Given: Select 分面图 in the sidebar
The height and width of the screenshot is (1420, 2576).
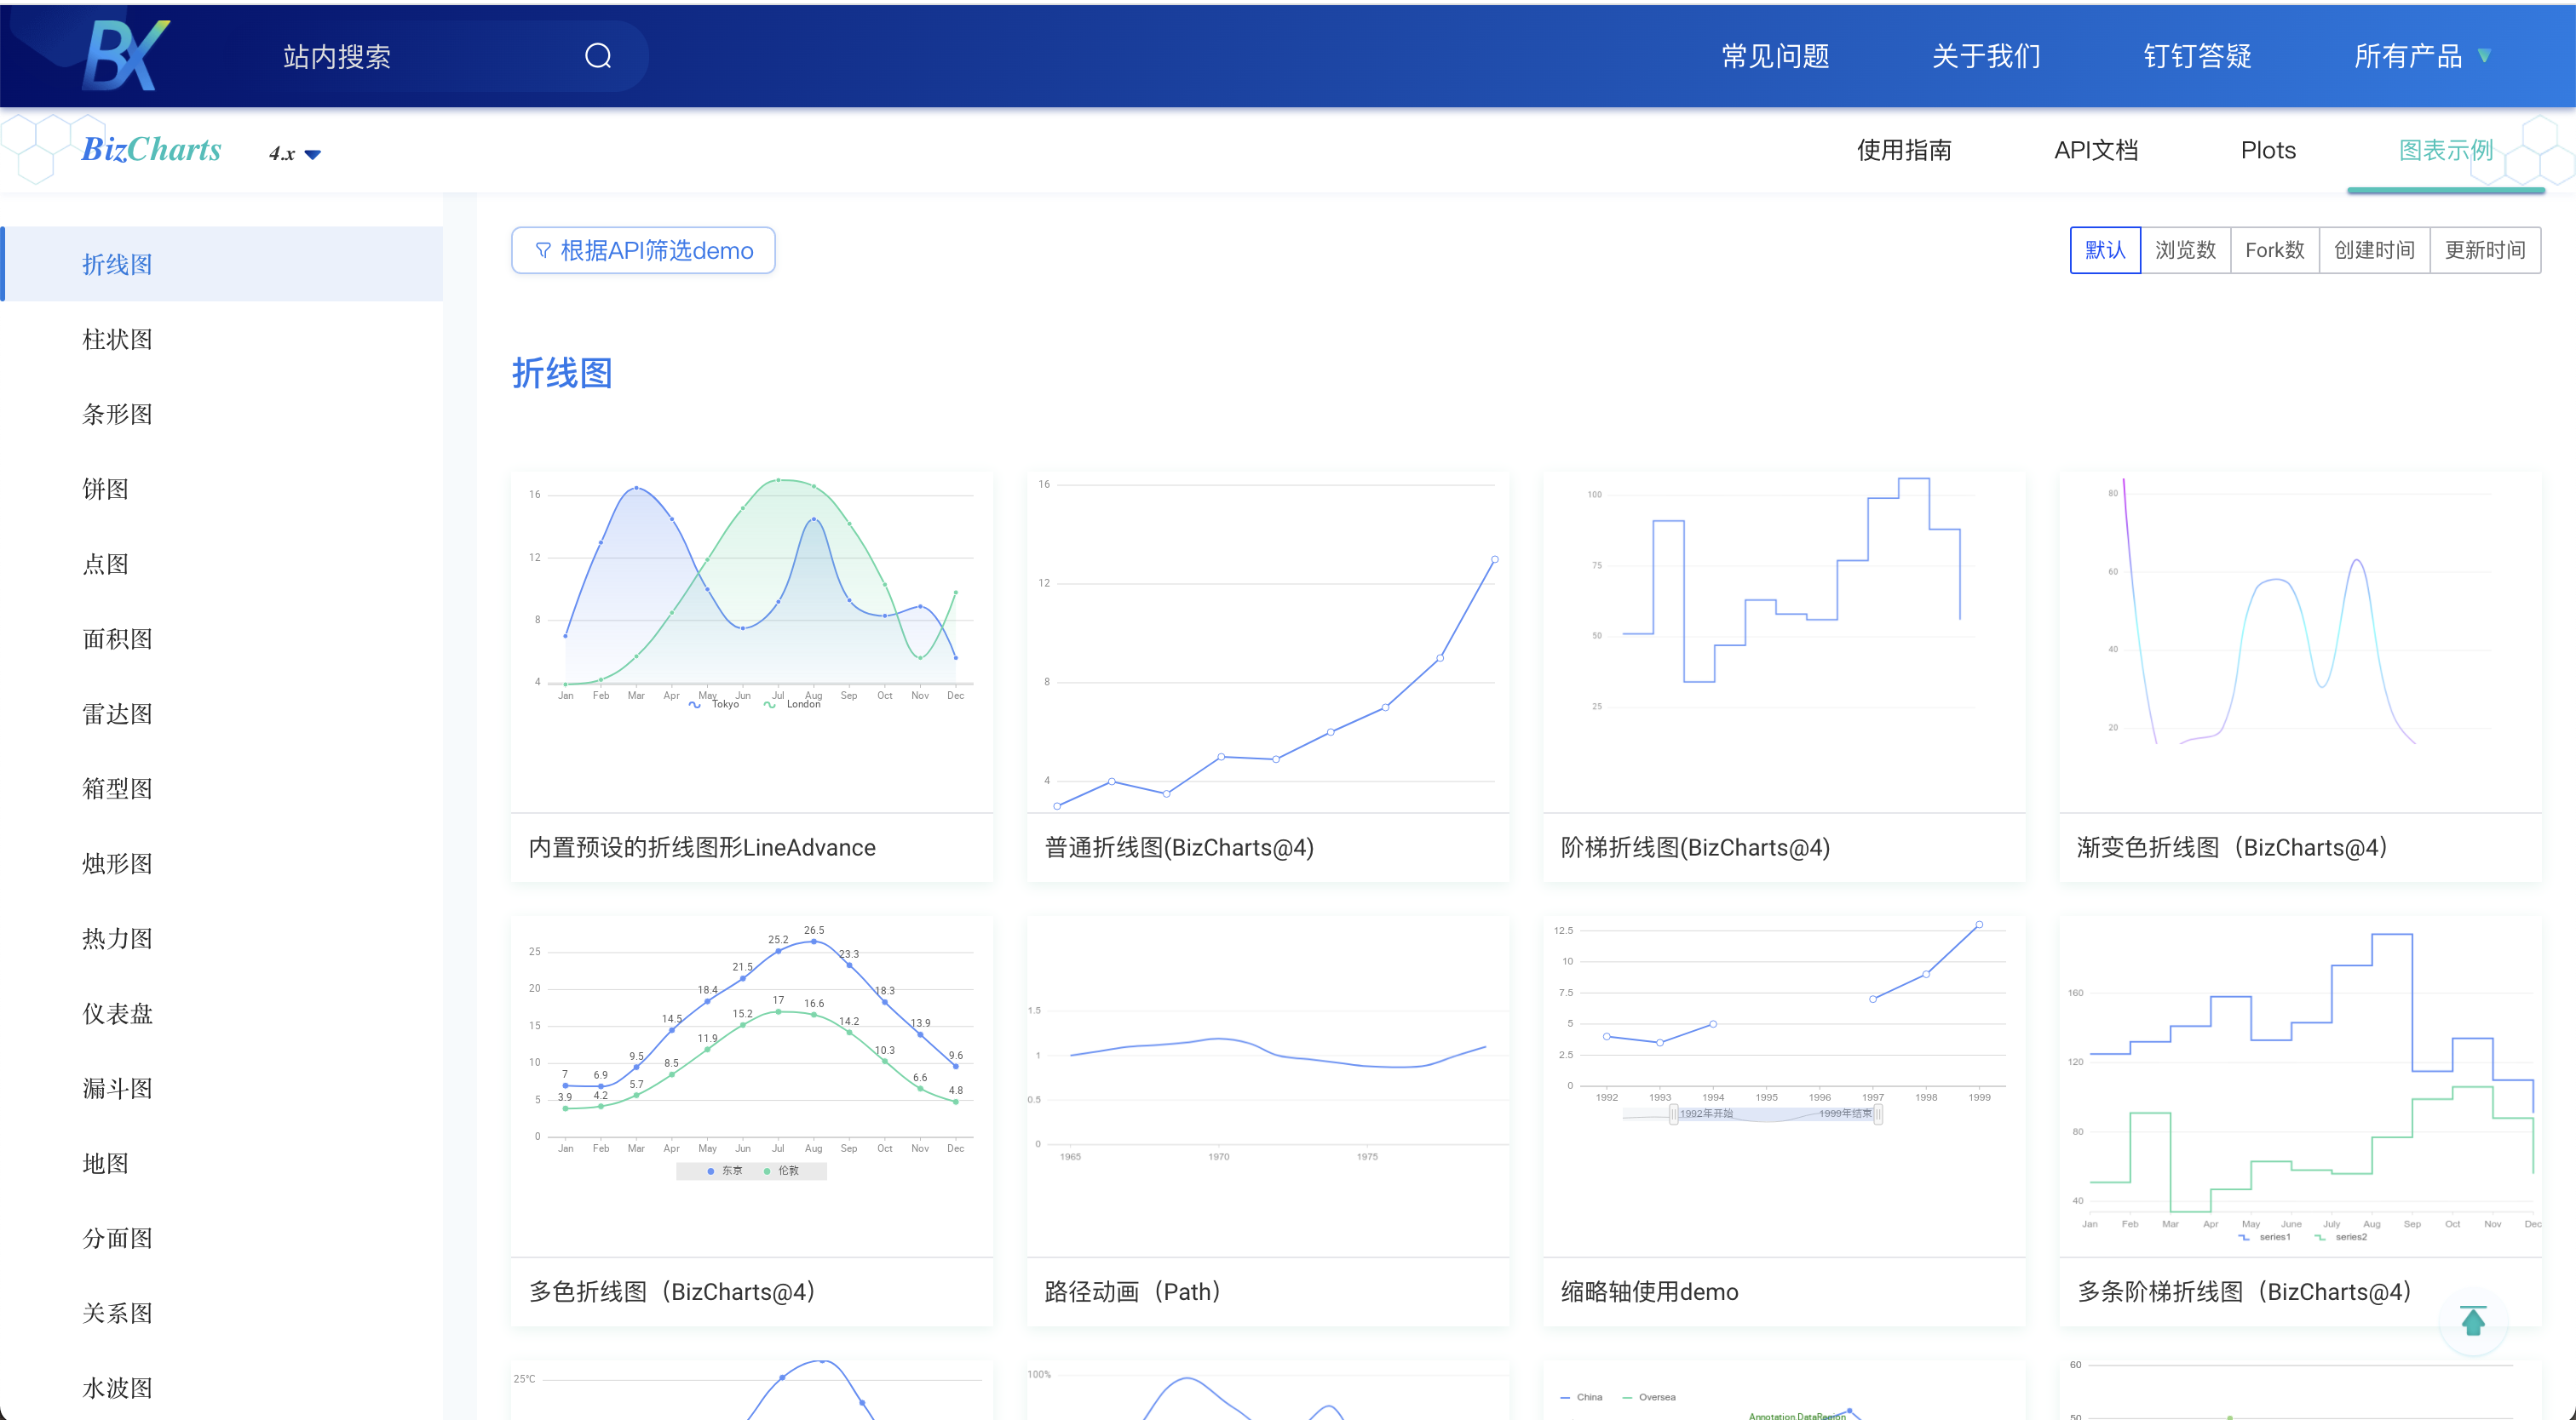Looking at the screenshot, I should [221, 1238].
